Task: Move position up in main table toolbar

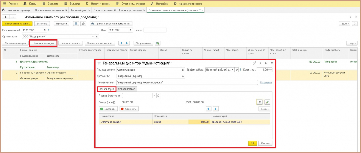Action: [121, 43]
